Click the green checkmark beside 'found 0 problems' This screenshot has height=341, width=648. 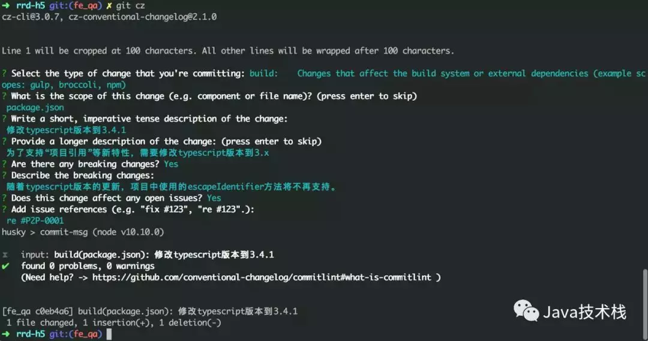pos(5,265)
